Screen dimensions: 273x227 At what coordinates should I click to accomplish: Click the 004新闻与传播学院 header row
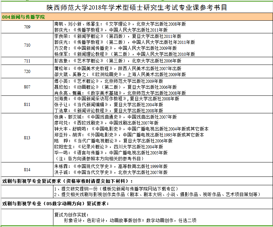click(137, 17)
